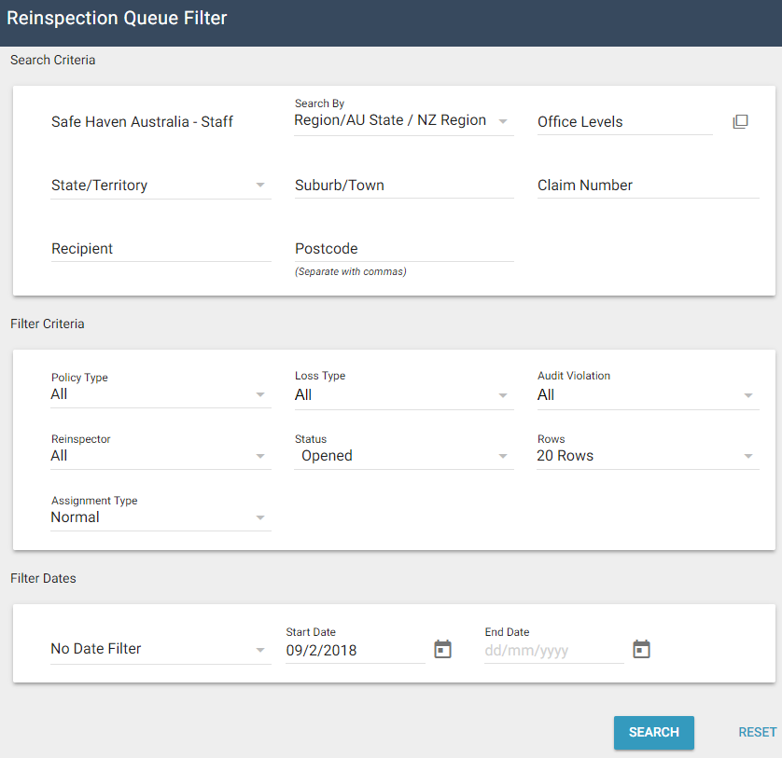This screenshot has height=758, width=782.
Task: Open the Loss Type dropdown
Action: (x=403, y=395)
